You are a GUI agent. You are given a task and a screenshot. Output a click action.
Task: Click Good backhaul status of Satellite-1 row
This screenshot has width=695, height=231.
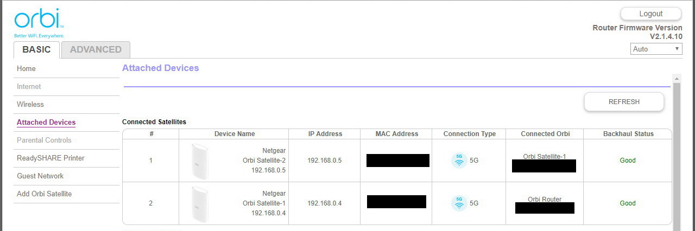click(628, 203)
